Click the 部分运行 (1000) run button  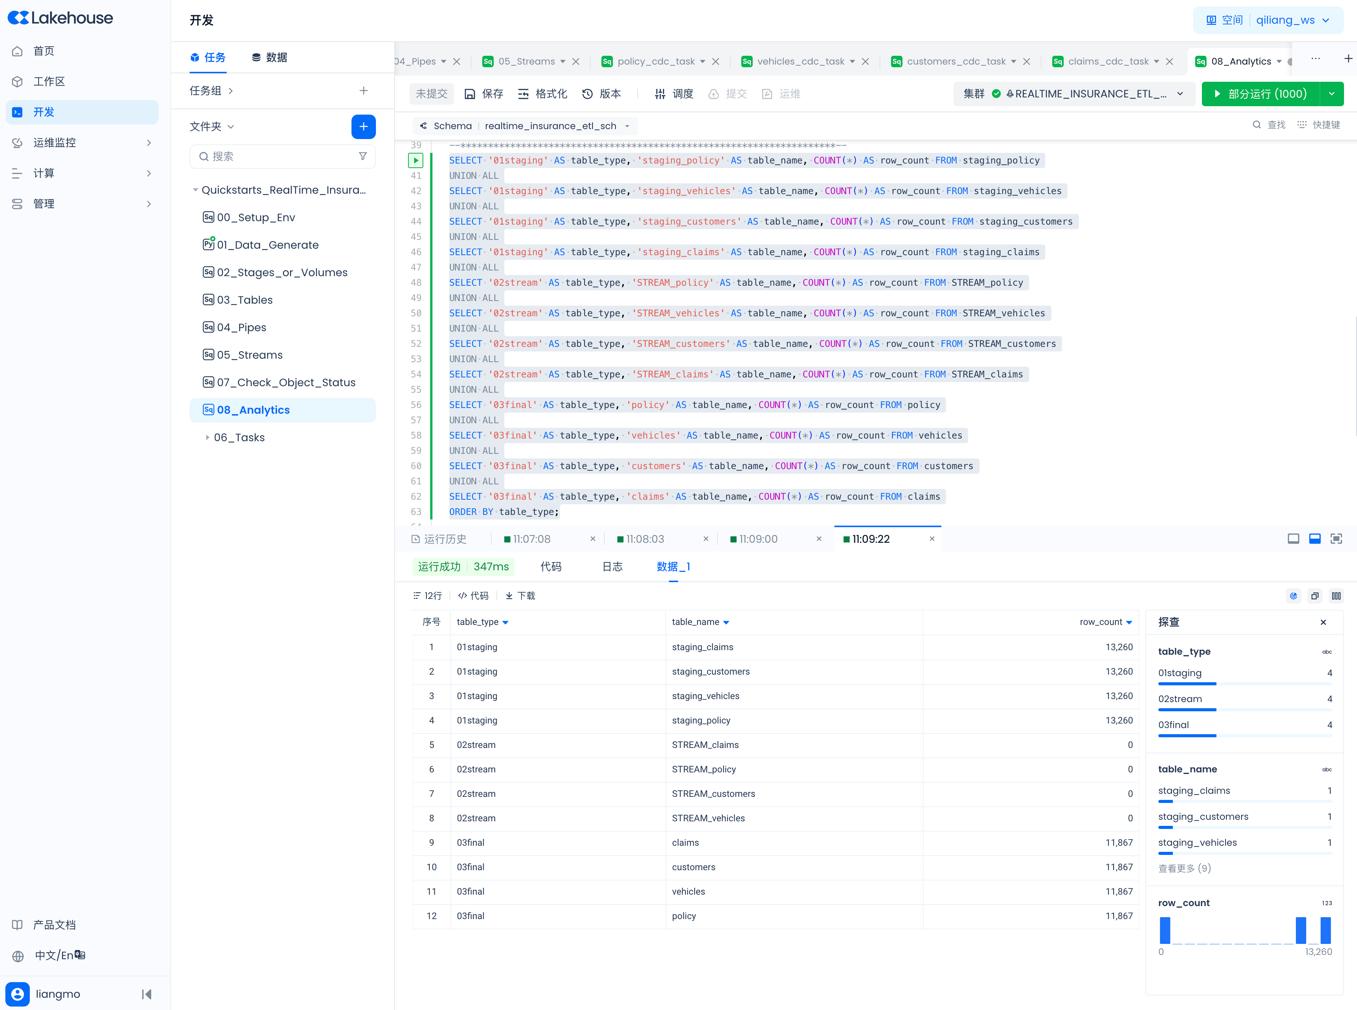point(1260,94)
